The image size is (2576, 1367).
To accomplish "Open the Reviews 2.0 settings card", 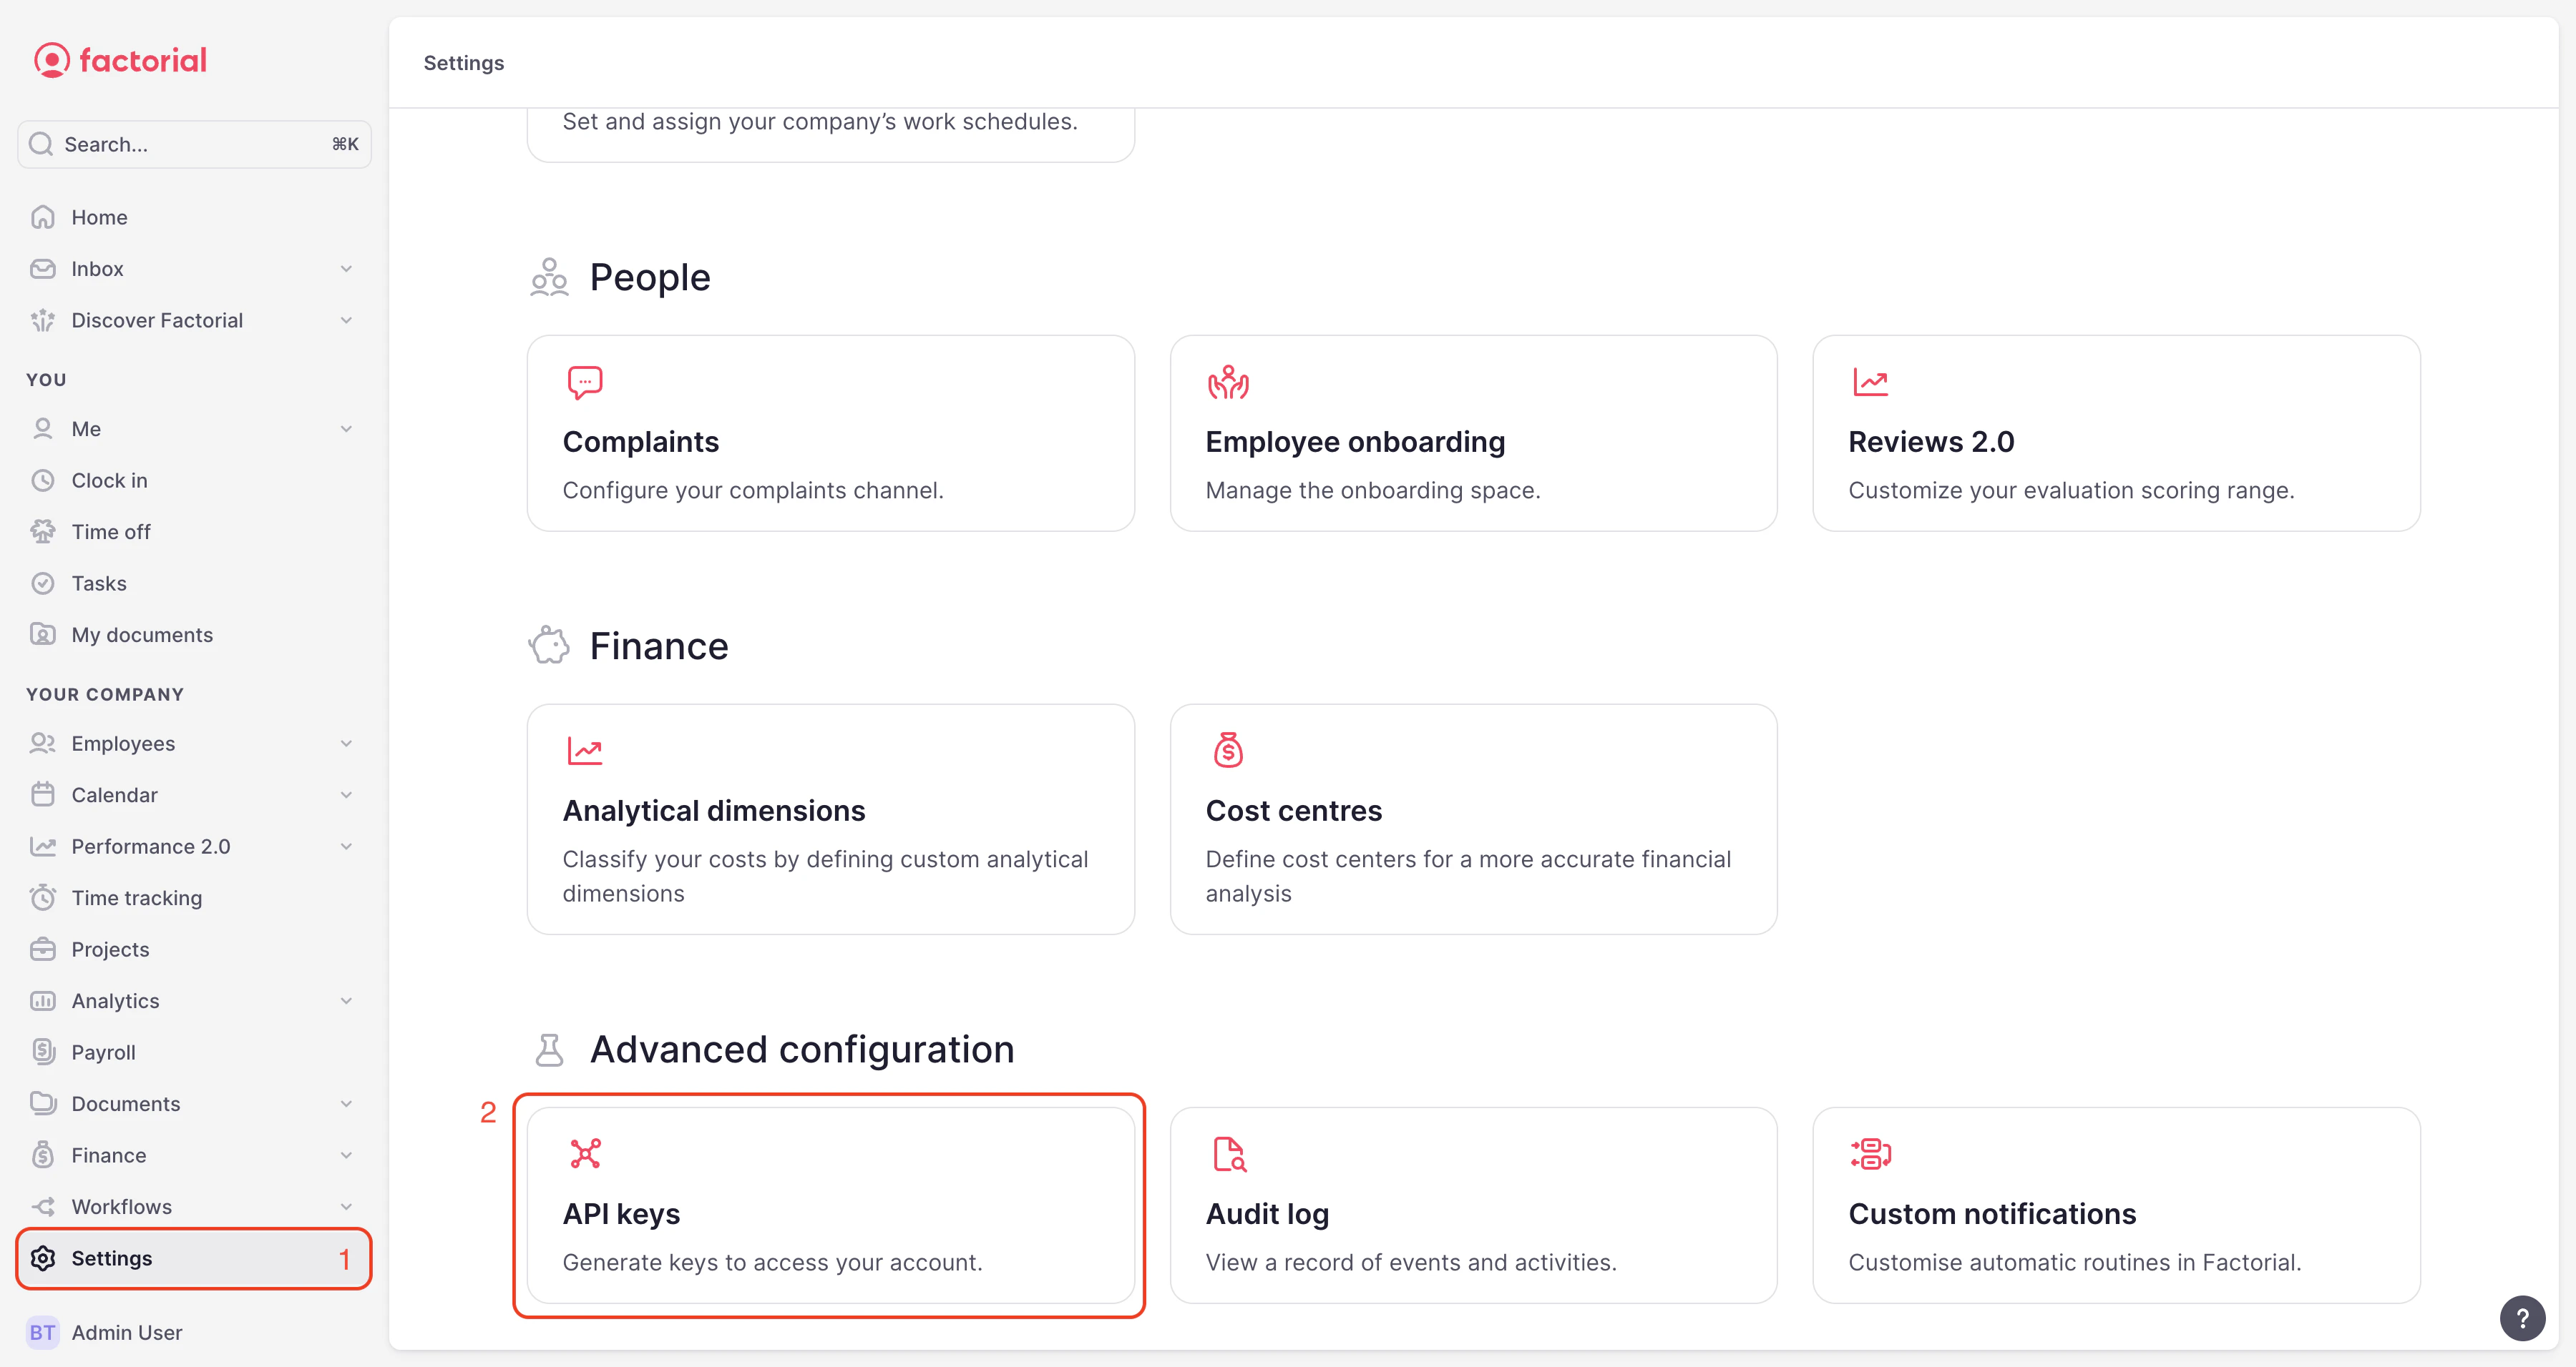I will tap(2115, 434).
